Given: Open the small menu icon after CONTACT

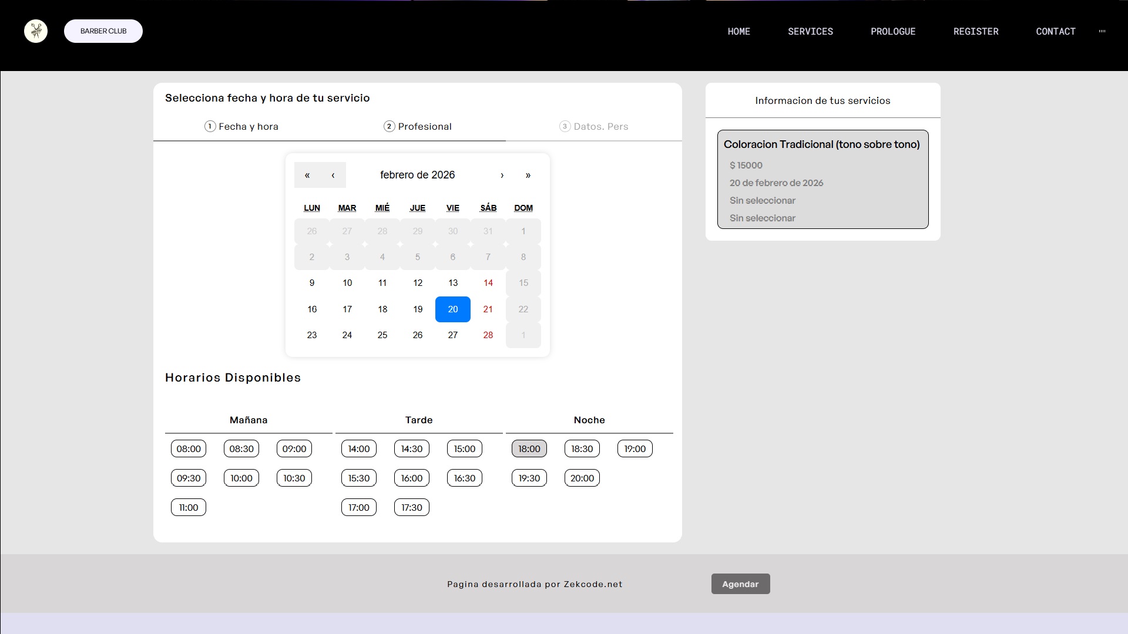Looking at the screenshot, I should 1102,31.
